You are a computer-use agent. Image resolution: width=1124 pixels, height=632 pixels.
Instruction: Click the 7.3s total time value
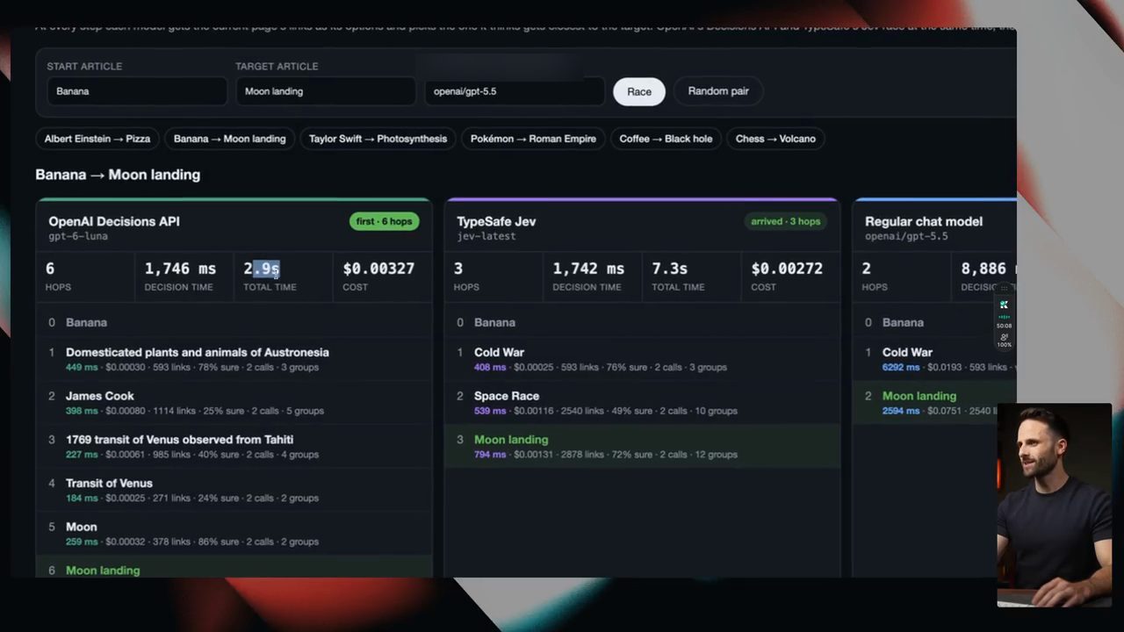669,269
